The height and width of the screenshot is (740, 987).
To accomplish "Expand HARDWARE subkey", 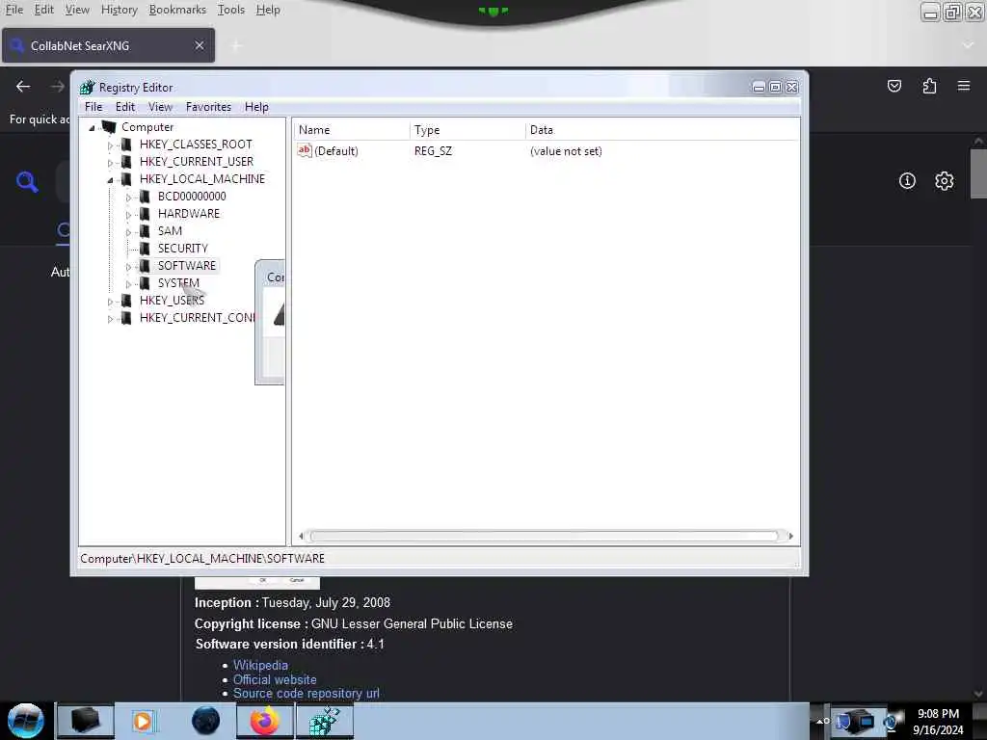I will [x=128, y=215].
